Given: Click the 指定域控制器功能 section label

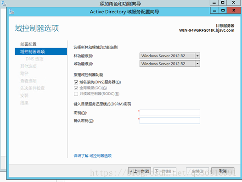Looking at the screenshot, I should 88,75.
